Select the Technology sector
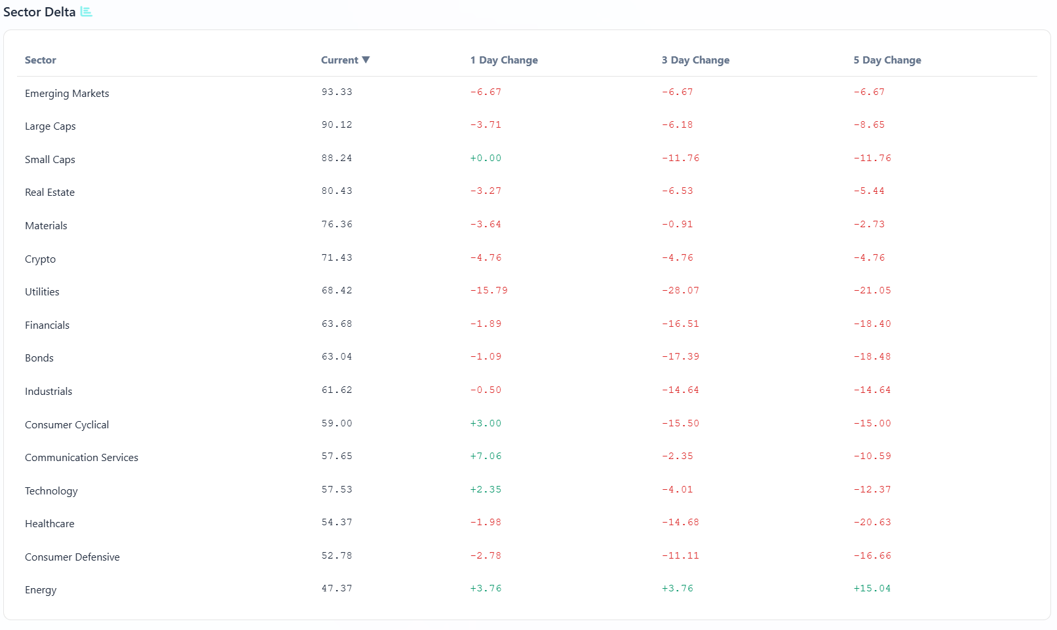This screenshot has width=1057, height=630. tap(51, 491)
